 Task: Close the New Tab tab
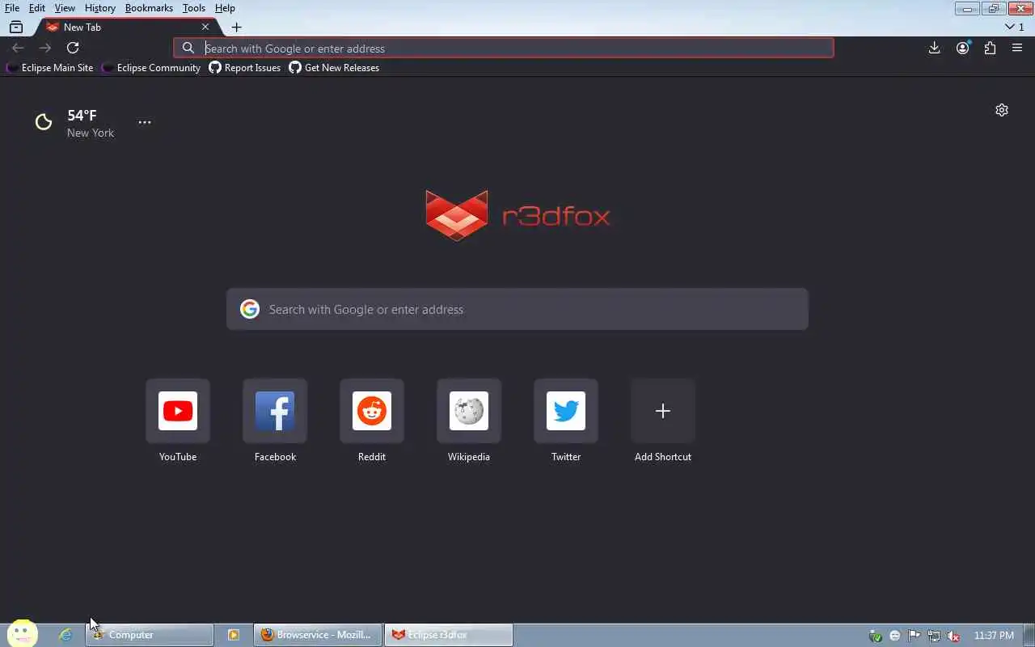(x=205, y=27)
